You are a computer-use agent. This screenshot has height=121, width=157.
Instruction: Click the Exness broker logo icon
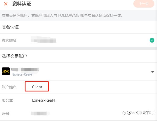[6, 71]
